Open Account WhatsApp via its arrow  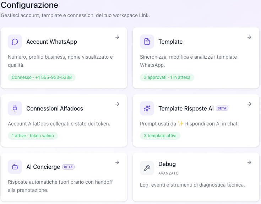(x=117, y=37)
